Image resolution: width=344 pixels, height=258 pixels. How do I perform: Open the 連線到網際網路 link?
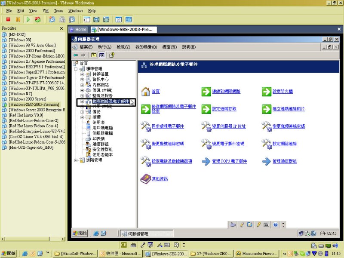click(x=226, y=92)
